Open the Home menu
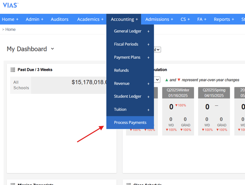The width and height of the screenshot is (245, 185). (x=10, y=19)
